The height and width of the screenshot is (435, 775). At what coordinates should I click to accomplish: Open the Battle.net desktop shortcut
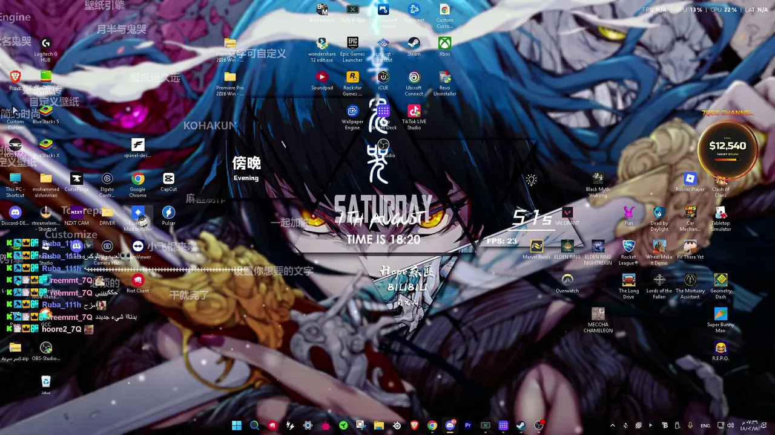(x=414, y=13)
